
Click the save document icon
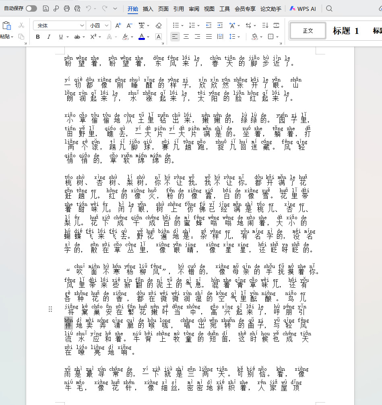click(45, 8)
